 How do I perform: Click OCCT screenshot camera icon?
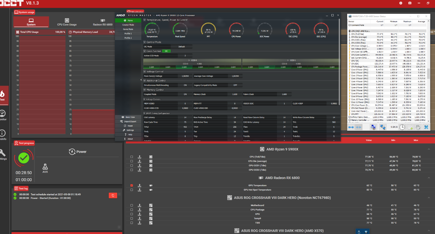pos(410,3)
